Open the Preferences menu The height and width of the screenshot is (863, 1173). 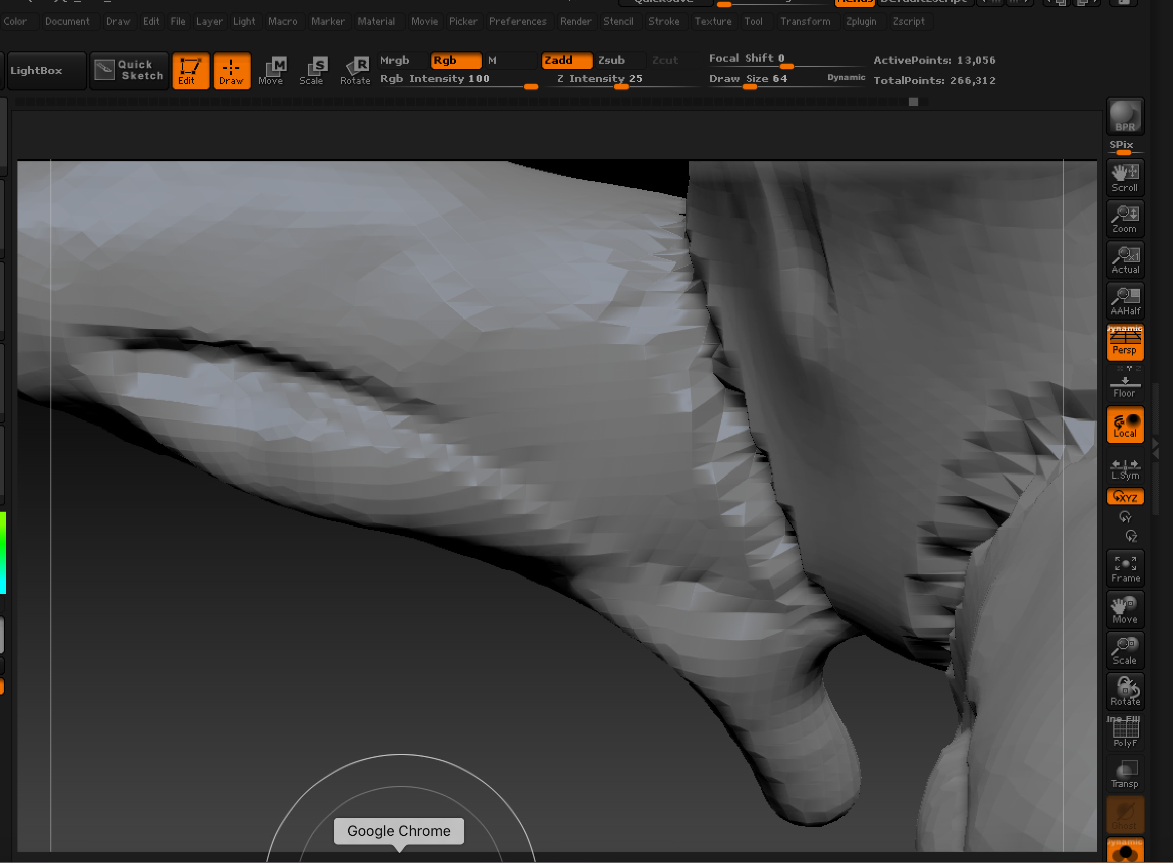click(x=518, y=22)
